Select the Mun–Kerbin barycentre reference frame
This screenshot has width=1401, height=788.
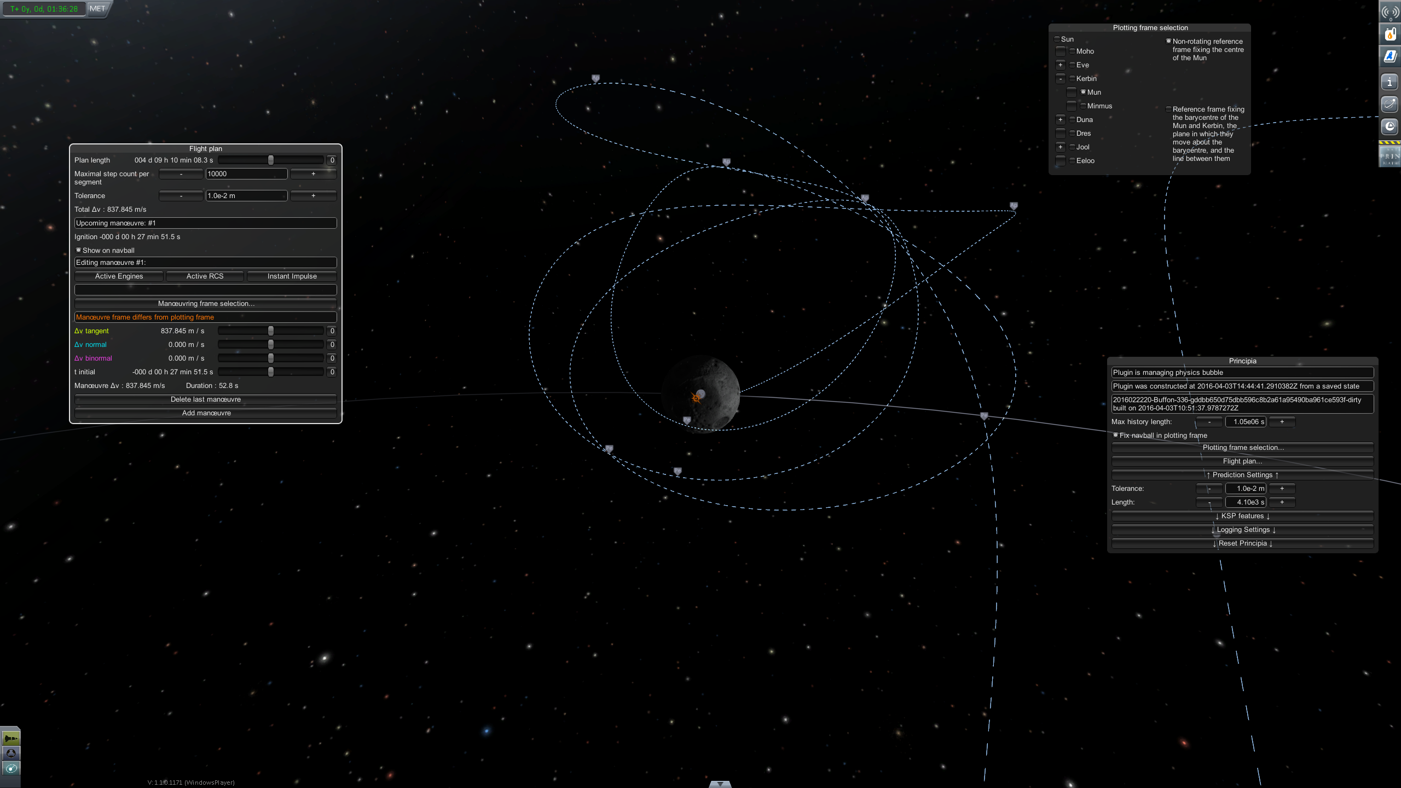coord(1168,109)
